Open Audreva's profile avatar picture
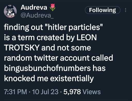The width and height of the screenshot is (132, 101). tap(10, 11)
